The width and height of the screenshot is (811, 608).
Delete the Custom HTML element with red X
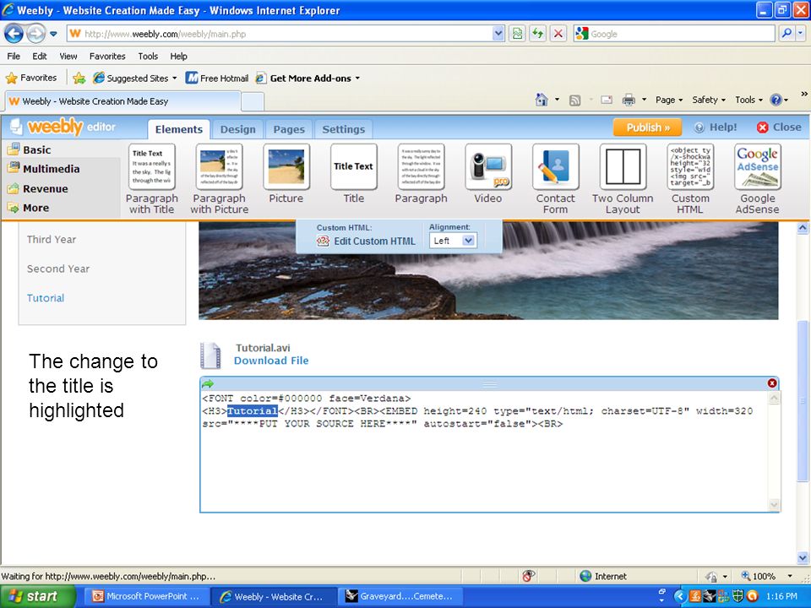pyautogui.click(x=771, y=383)
